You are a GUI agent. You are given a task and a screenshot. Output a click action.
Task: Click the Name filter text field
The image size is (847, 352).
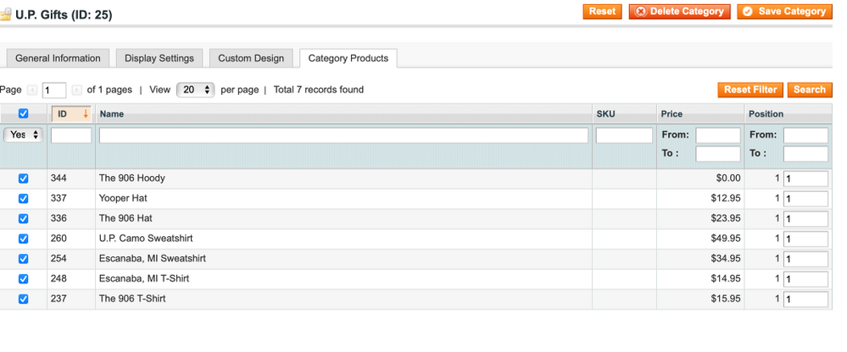[x=343, y=135]
